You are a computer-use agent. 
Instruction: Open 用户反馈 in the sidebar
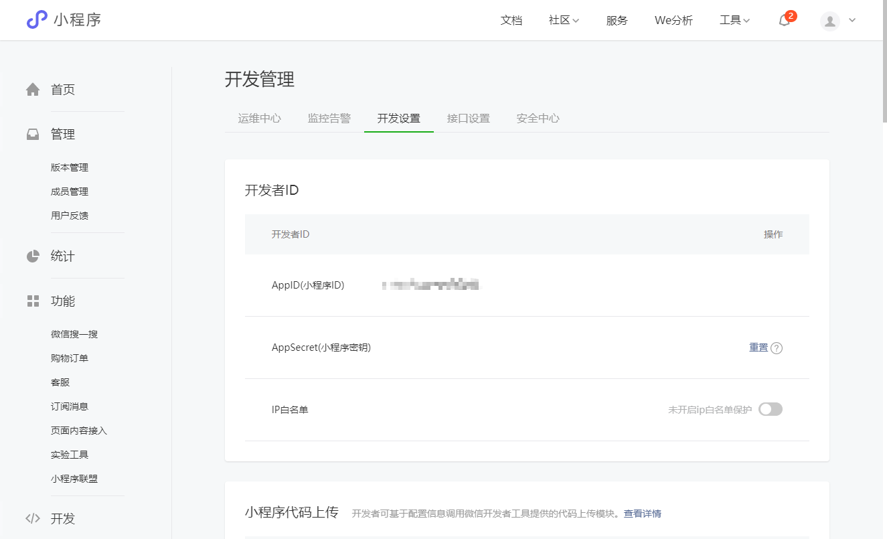pos(70,216)
